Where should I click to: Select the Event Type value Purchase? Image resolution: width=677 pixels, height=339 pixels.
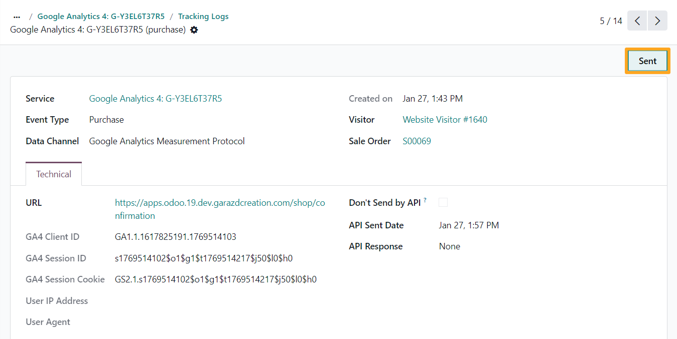tap(106, 120)
